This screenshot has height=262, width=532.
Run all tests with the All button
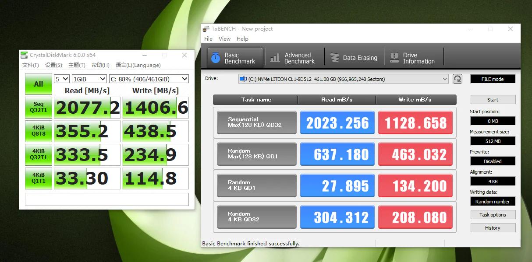[39, 84]
